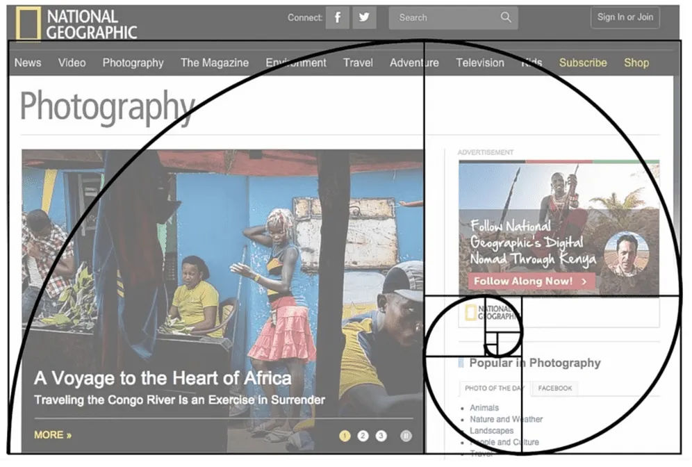Open the Nature and Weather link
The image size is (692, 467).
pyautogui.click(x=505, y=419)
